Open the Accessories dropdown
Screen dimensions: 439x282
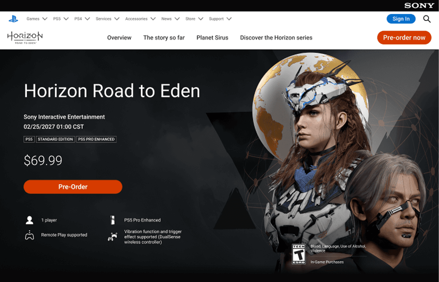[x=140, y=19]
